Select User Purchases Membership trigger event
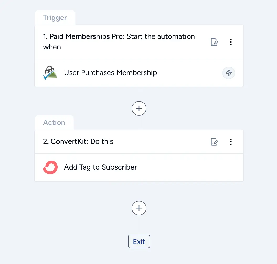The height and width of the screenshot is (264, 277). [110, 73]
